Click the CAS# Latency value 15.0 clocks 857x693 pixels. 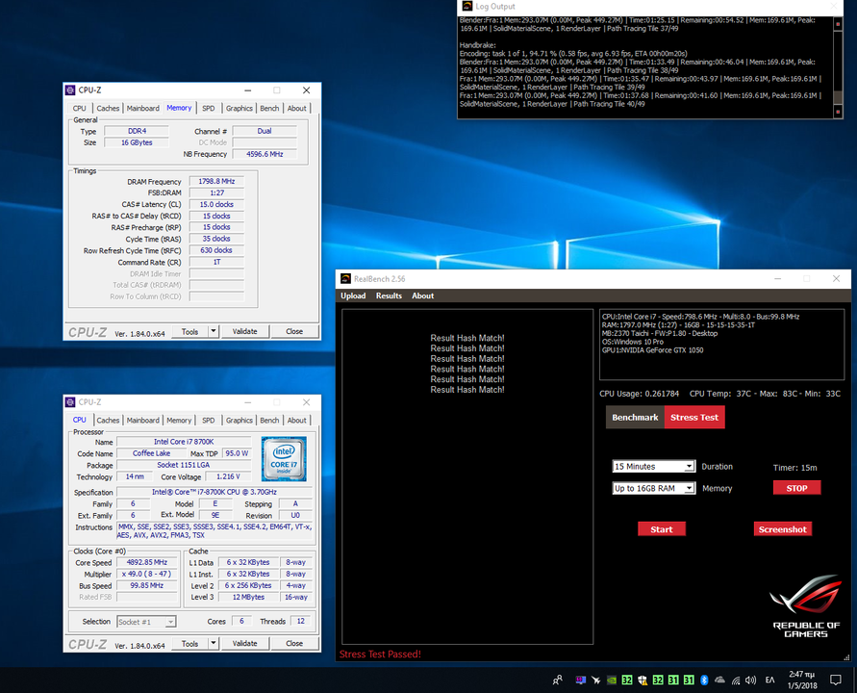point(216,204)
